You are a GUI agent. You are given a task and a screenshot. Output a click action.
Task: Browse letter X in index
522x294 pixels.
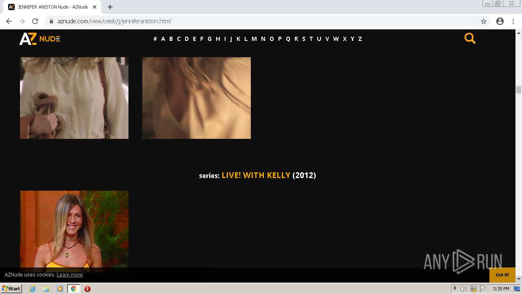345,39
